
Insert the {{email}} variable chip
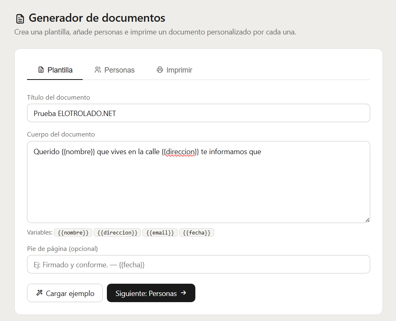tap(160, 232)
